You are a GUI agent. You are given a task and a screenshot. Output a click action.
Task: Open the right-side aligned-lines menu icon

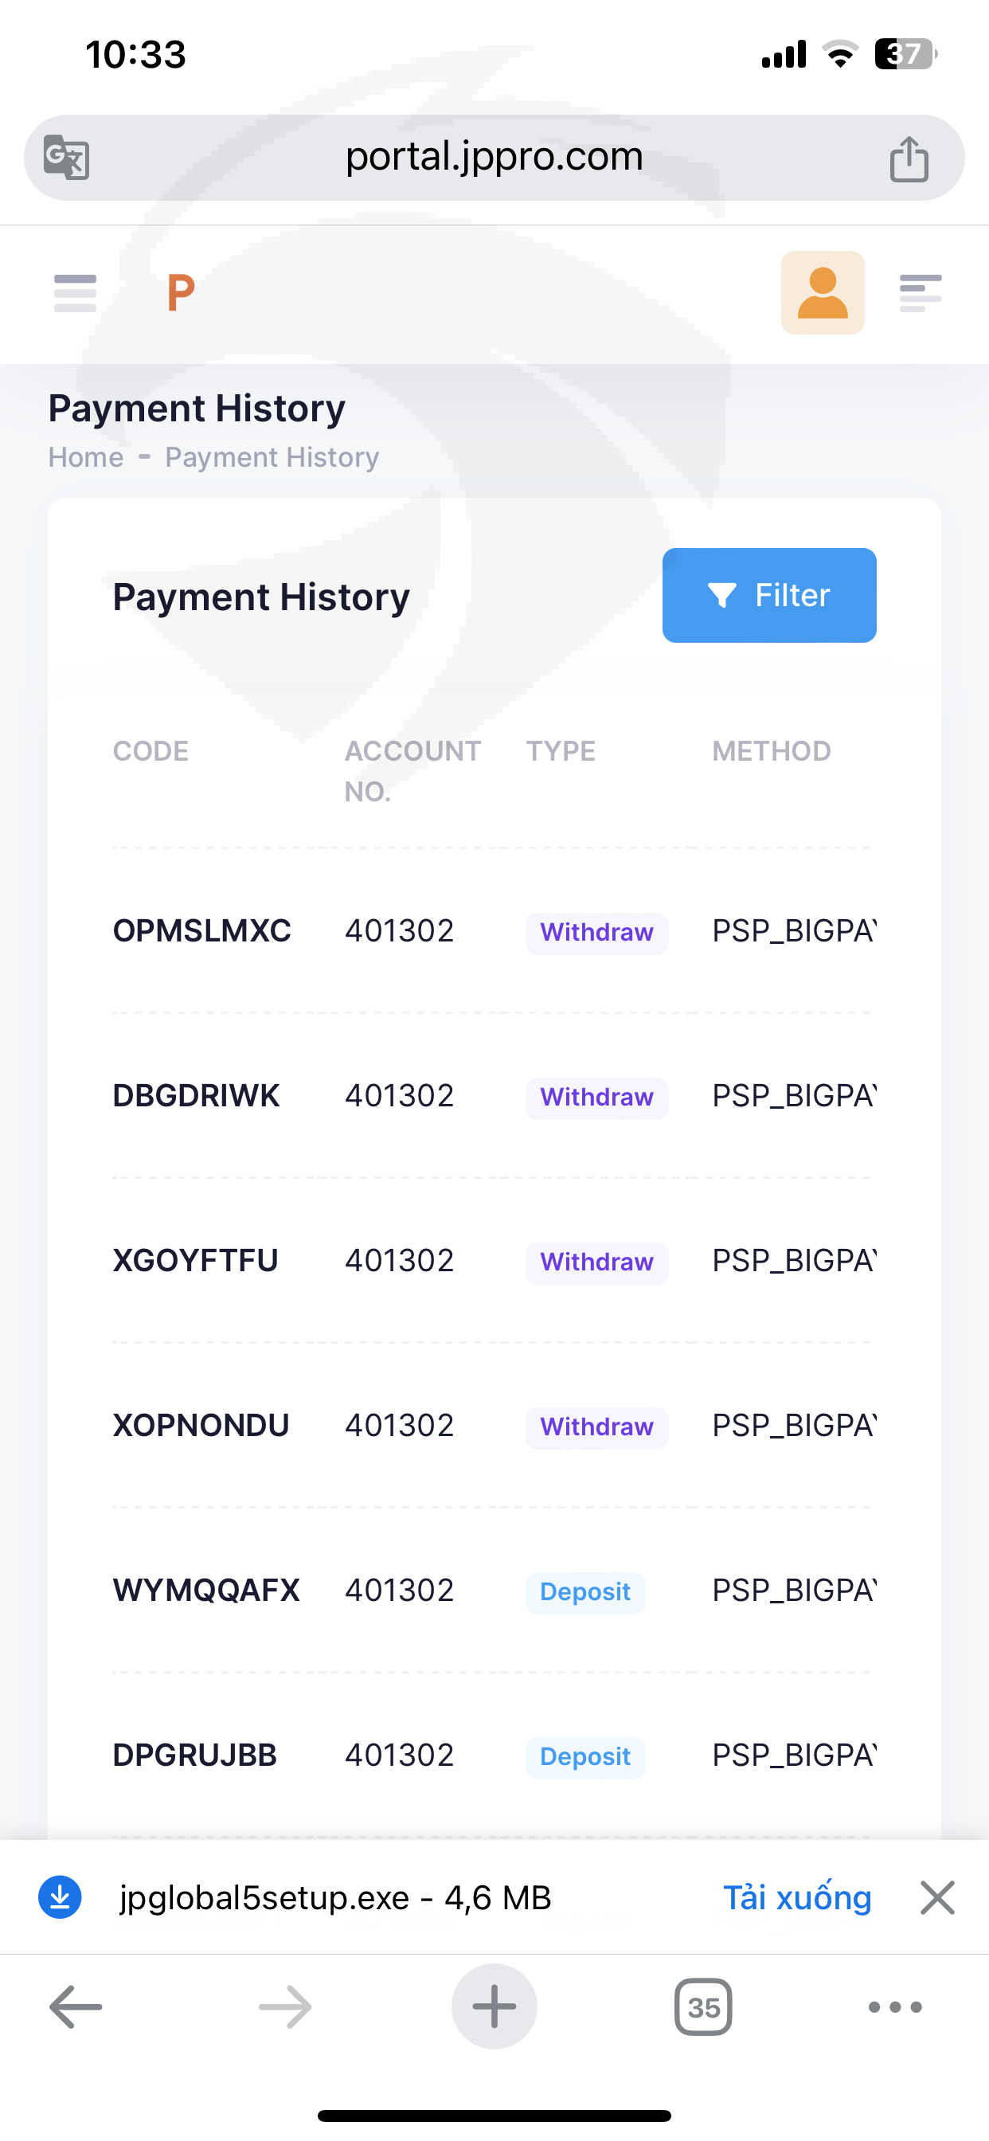coord(920,292)
